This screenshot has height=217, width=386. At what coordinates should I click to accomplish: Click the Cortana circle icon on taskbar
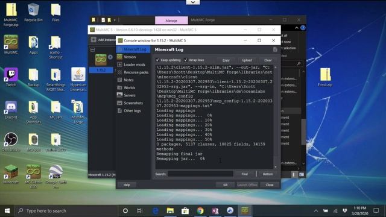click(125, 210)
